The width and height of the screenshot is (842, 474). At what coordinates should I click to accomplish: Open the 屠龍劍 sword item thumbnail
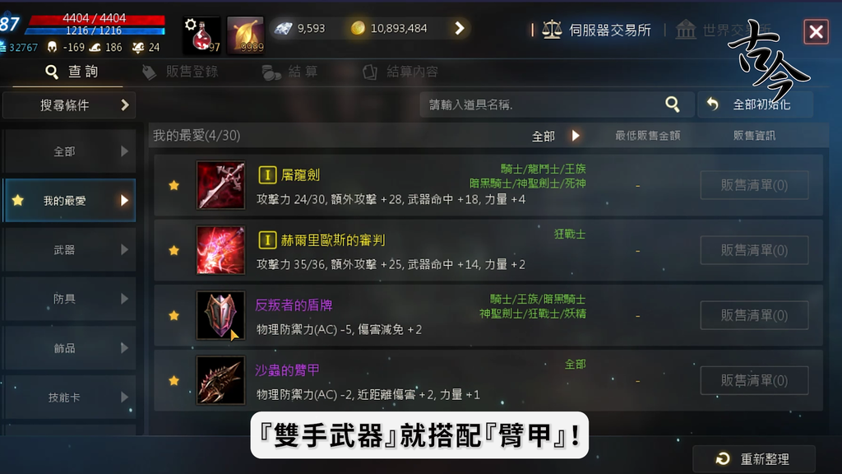point(220,185)
